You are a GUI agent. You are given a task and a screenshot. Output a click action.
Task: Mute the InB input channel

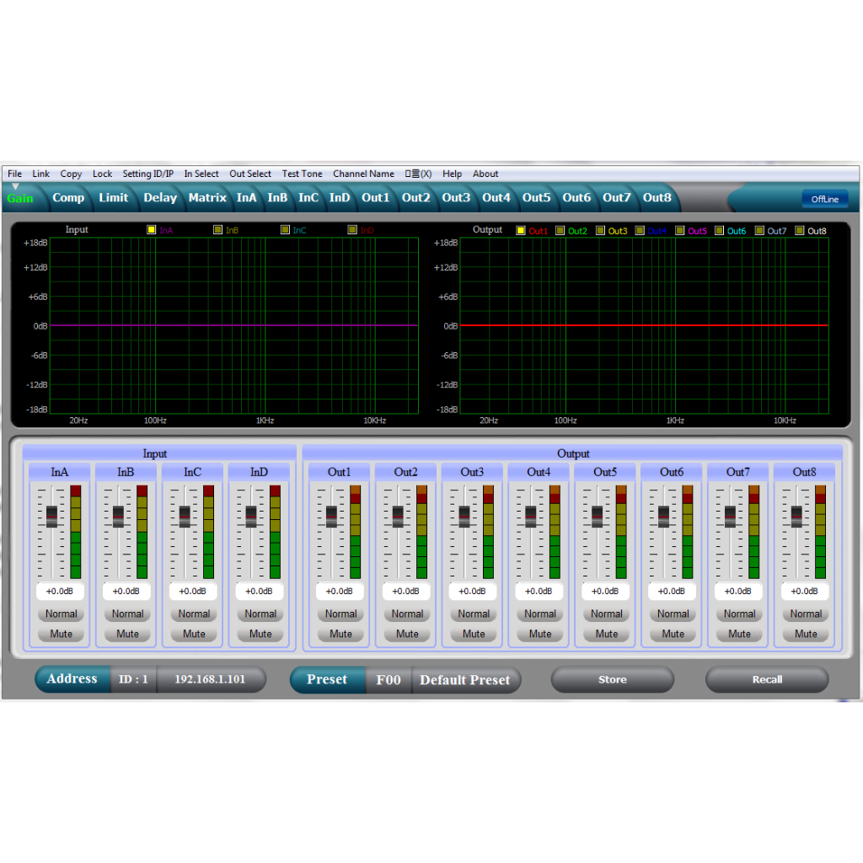pos(128,634)
